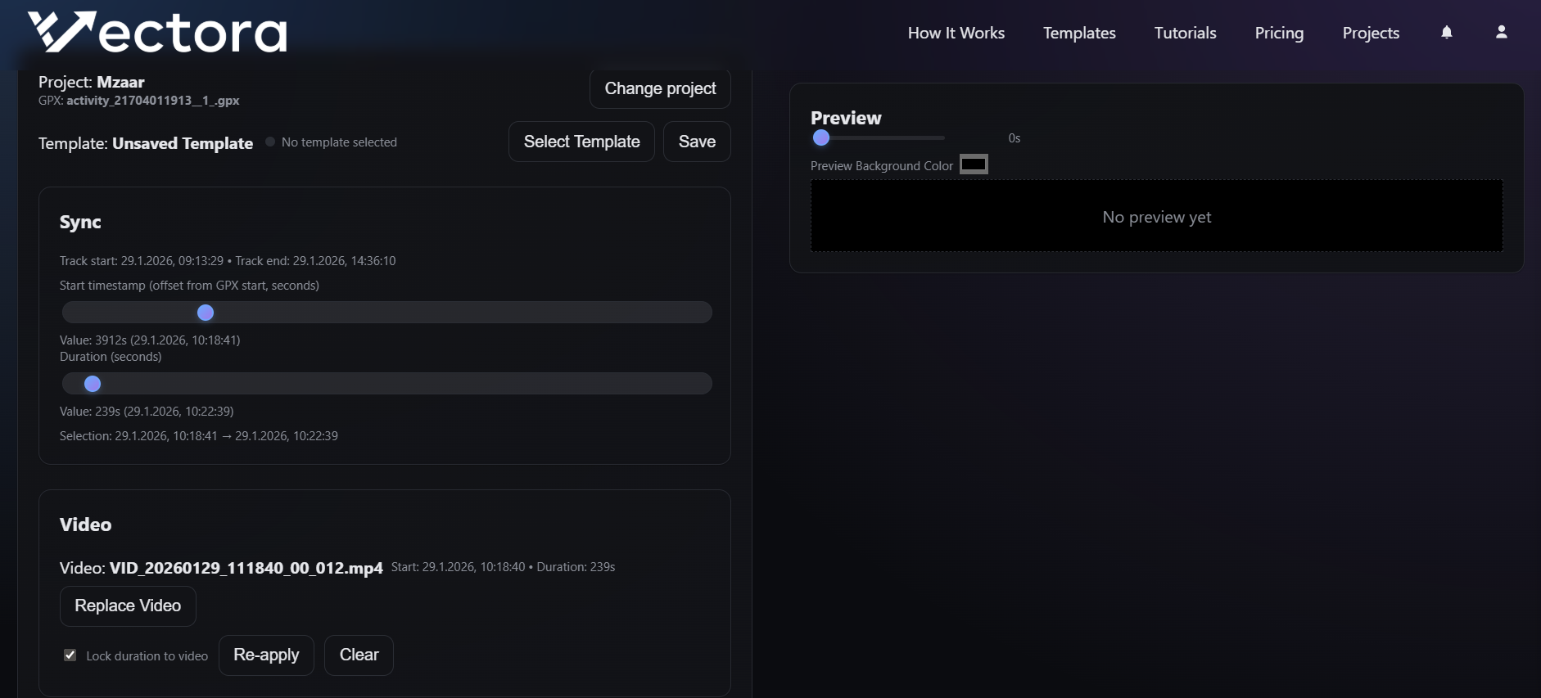Click the Vectora logo

[157, 33]
